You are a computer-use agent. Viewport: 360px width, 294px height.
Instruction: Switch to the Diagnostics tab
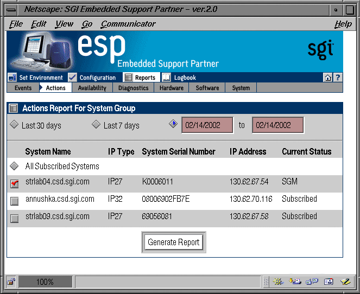tap(133, 88)
